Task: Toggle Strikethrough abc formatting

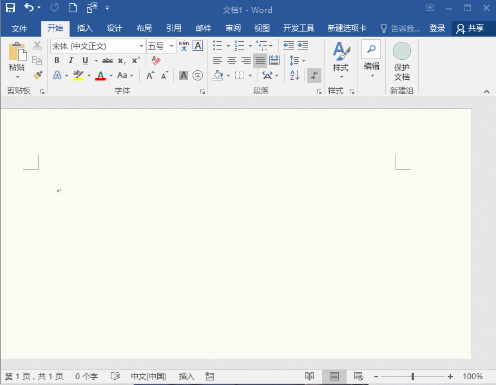Action: point(108,61)
